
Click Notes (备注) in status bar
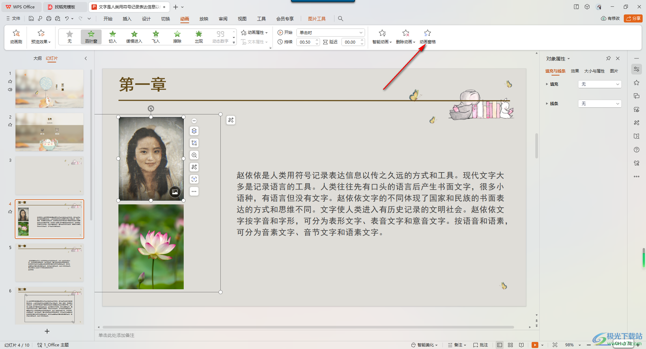[x=457, y=345]
